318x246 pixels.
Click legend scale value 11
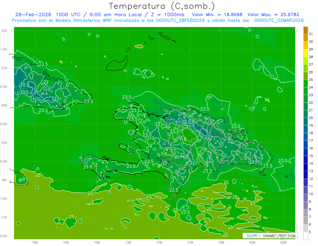tap(311, 186)
